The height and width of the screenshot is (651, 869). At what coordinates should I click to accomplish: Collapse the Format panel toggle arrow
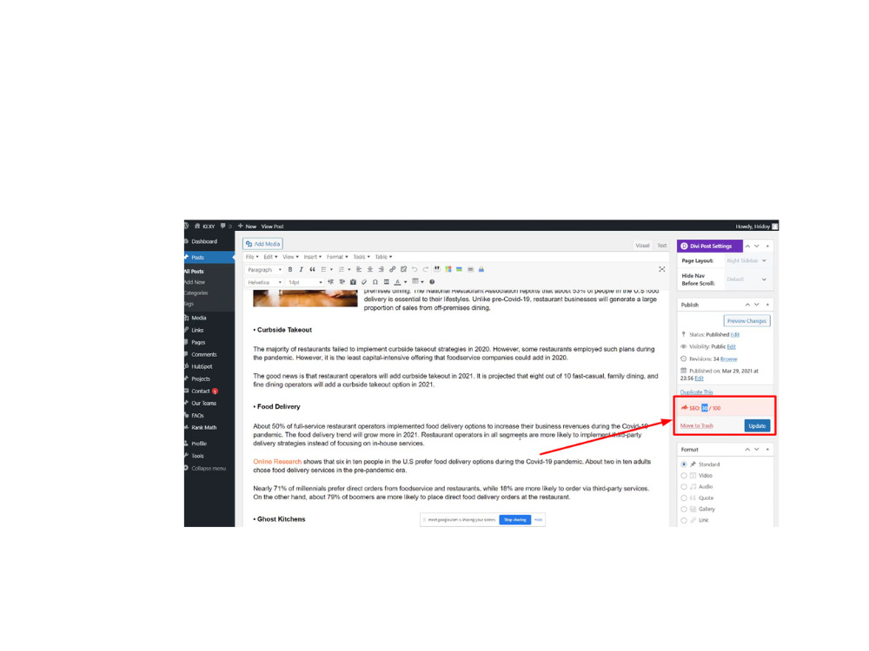(767, 450)
